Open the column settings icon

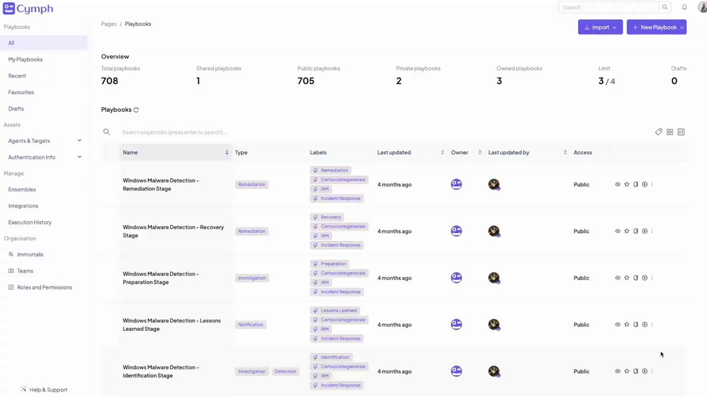pyautogui.click(x=681, y=132)
